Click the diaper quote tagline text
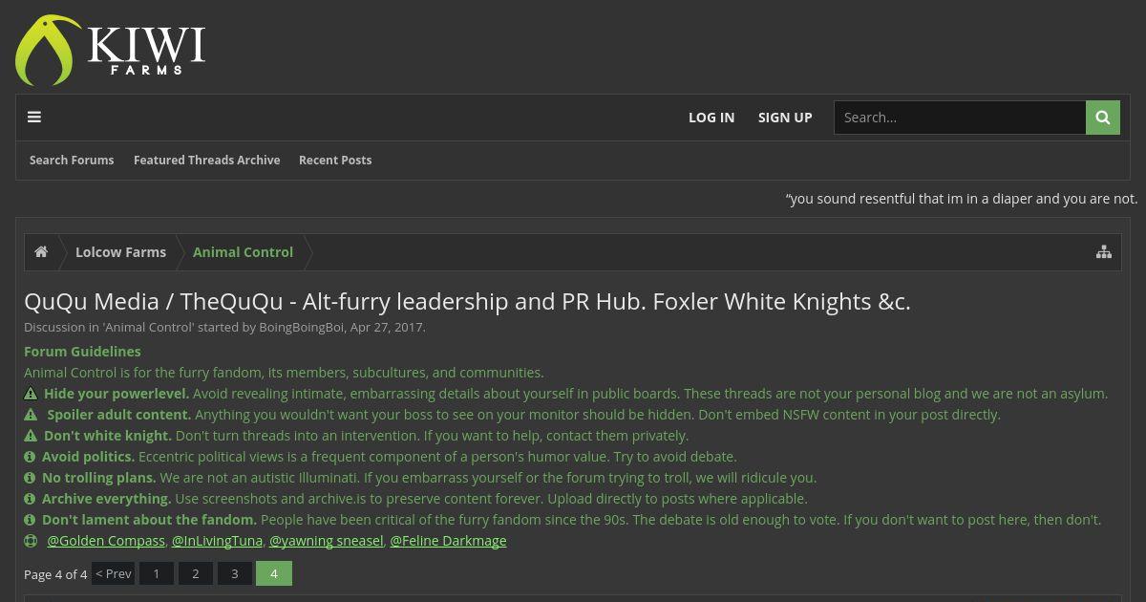Viewport: 1146px width, 602px height. pyautogui.click(x=962, y=199)
